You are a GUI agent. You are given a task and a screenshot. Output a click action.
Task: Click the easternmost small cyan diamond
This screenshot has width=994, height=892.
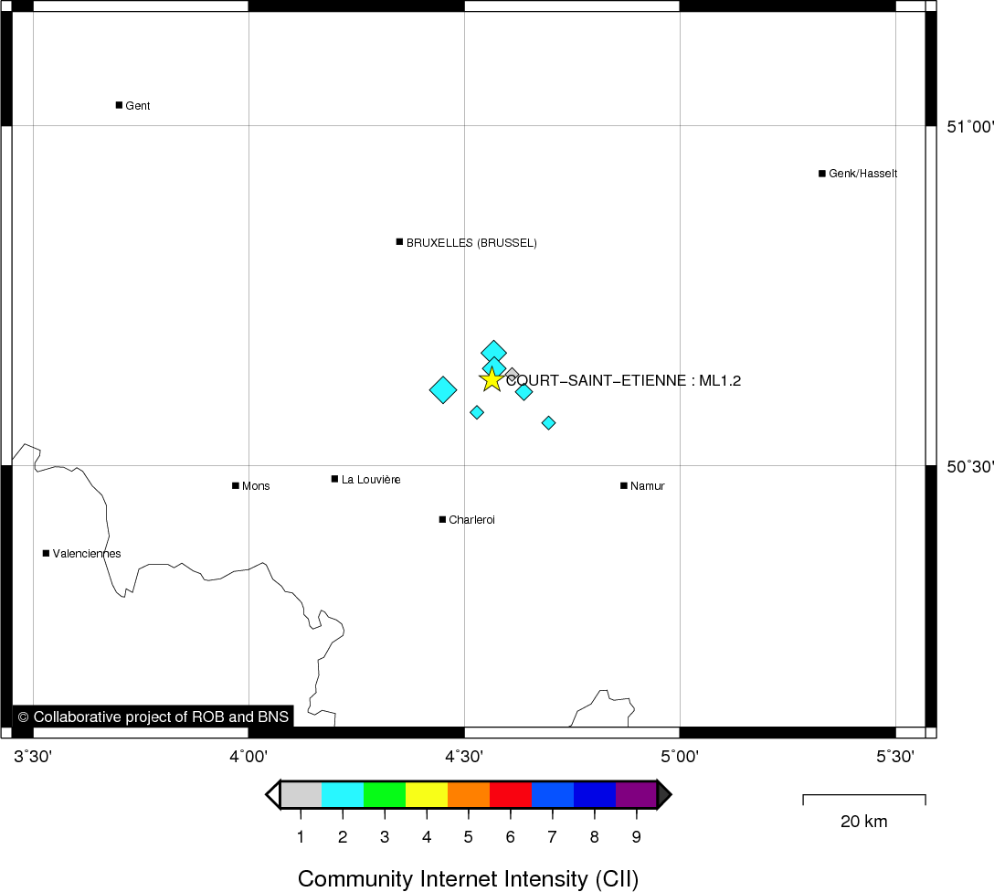(548, 423)
